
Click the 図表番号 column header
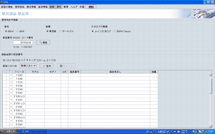pyautogui.click(x=75, y=72)
